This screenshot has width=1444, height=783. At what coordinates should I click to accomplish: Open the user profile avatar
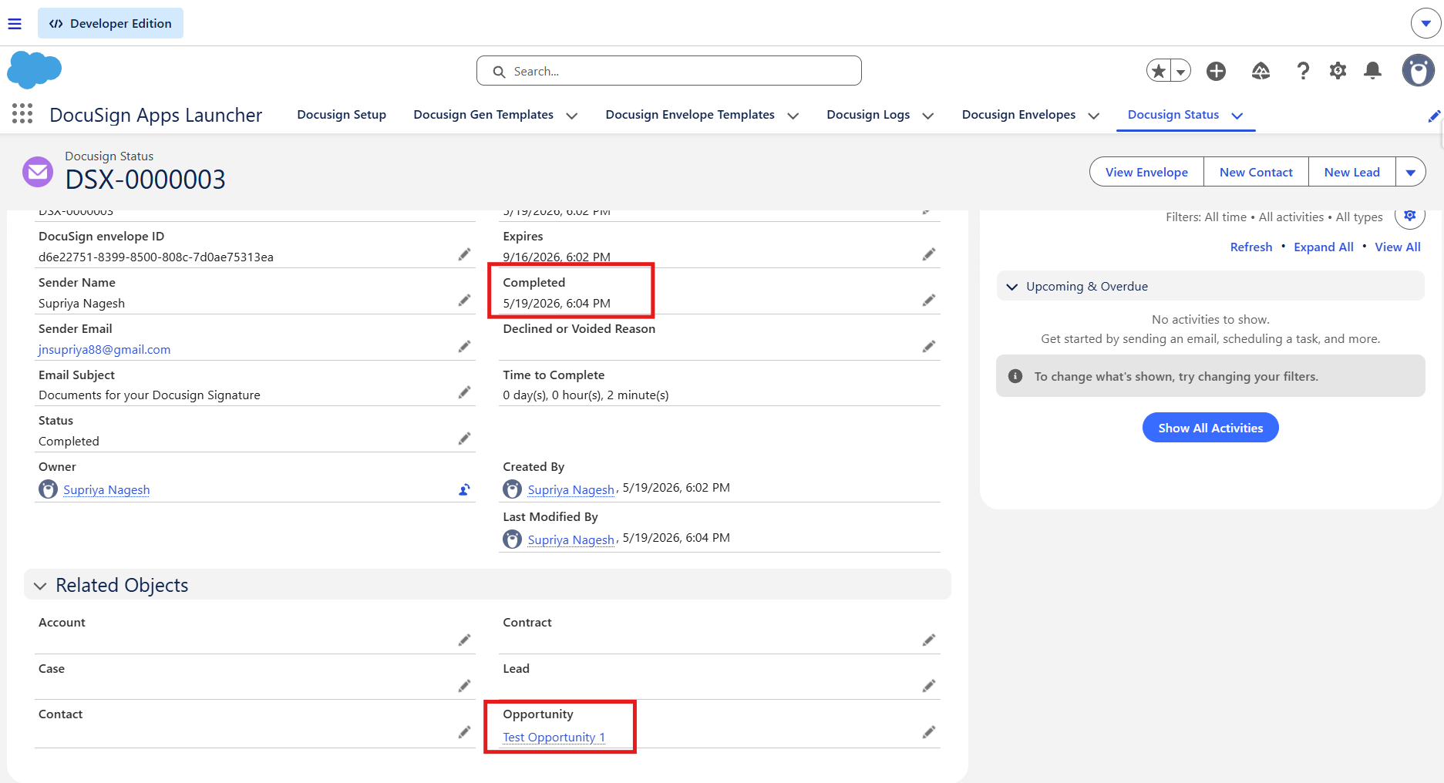1418,71
